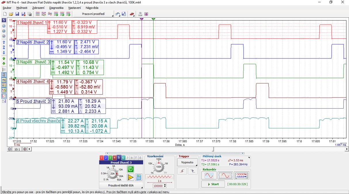Click the blue double arrow down icon
349x194 pixels.
point(4,52)
